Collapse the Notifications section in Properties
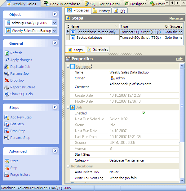 [x=68, y=166]
